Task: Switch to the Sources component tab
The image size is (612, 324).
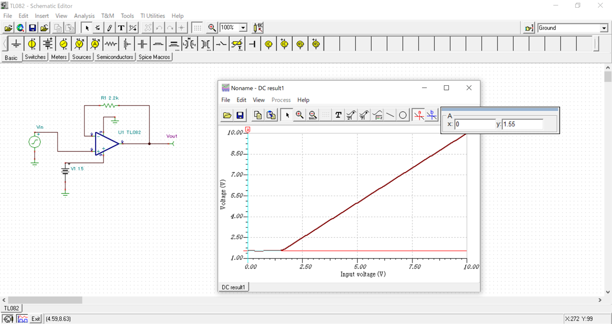Action: 81,57
